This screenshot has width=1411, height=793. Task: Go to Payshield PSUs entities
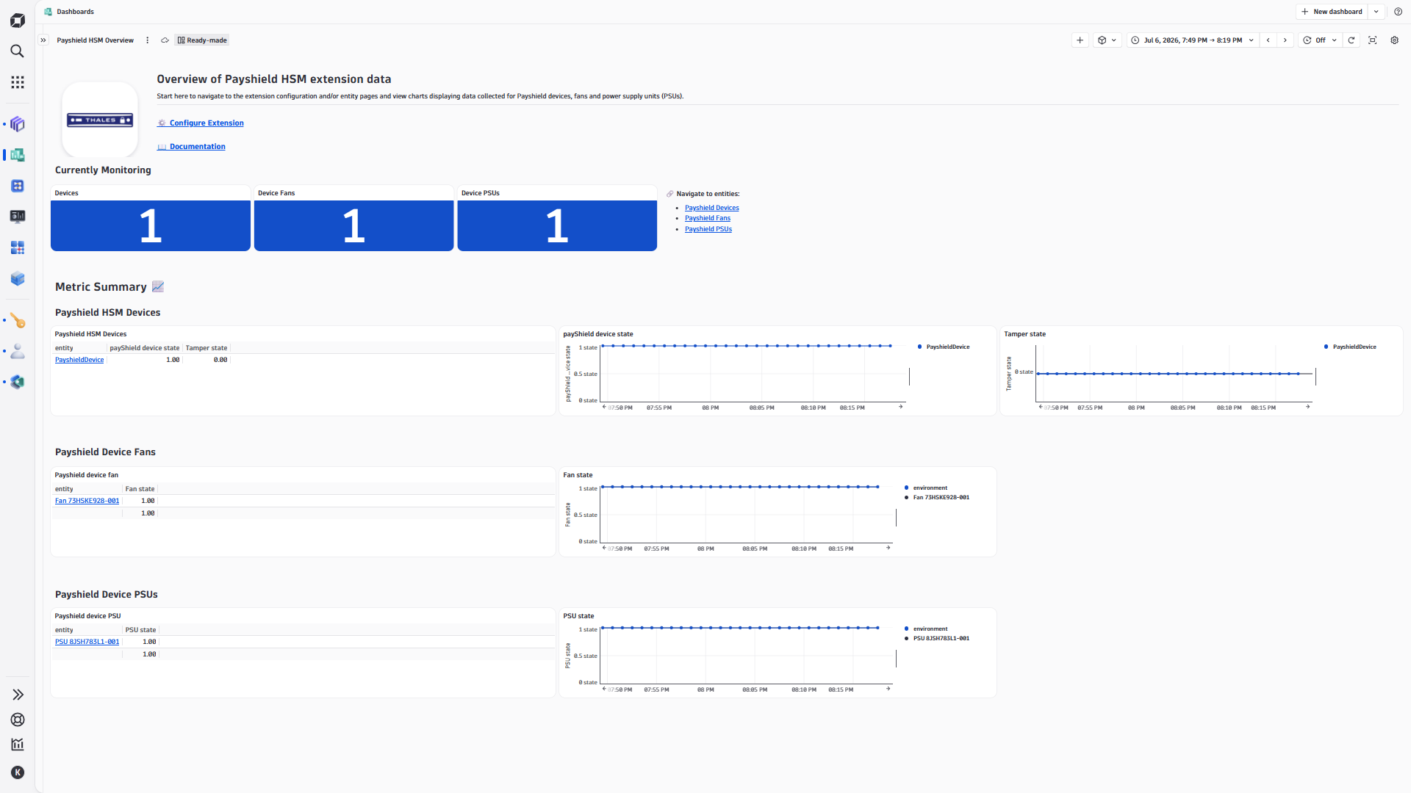point(708,229)
